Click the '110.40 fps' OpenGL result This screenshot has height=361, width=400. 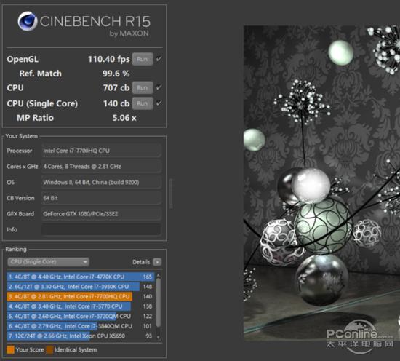click(x=109, y=59)
